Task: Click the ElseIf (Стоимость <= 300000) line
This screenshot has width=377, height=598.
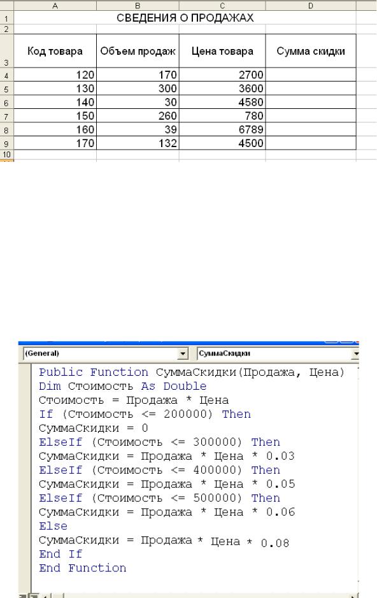Action: coord(159,443)
